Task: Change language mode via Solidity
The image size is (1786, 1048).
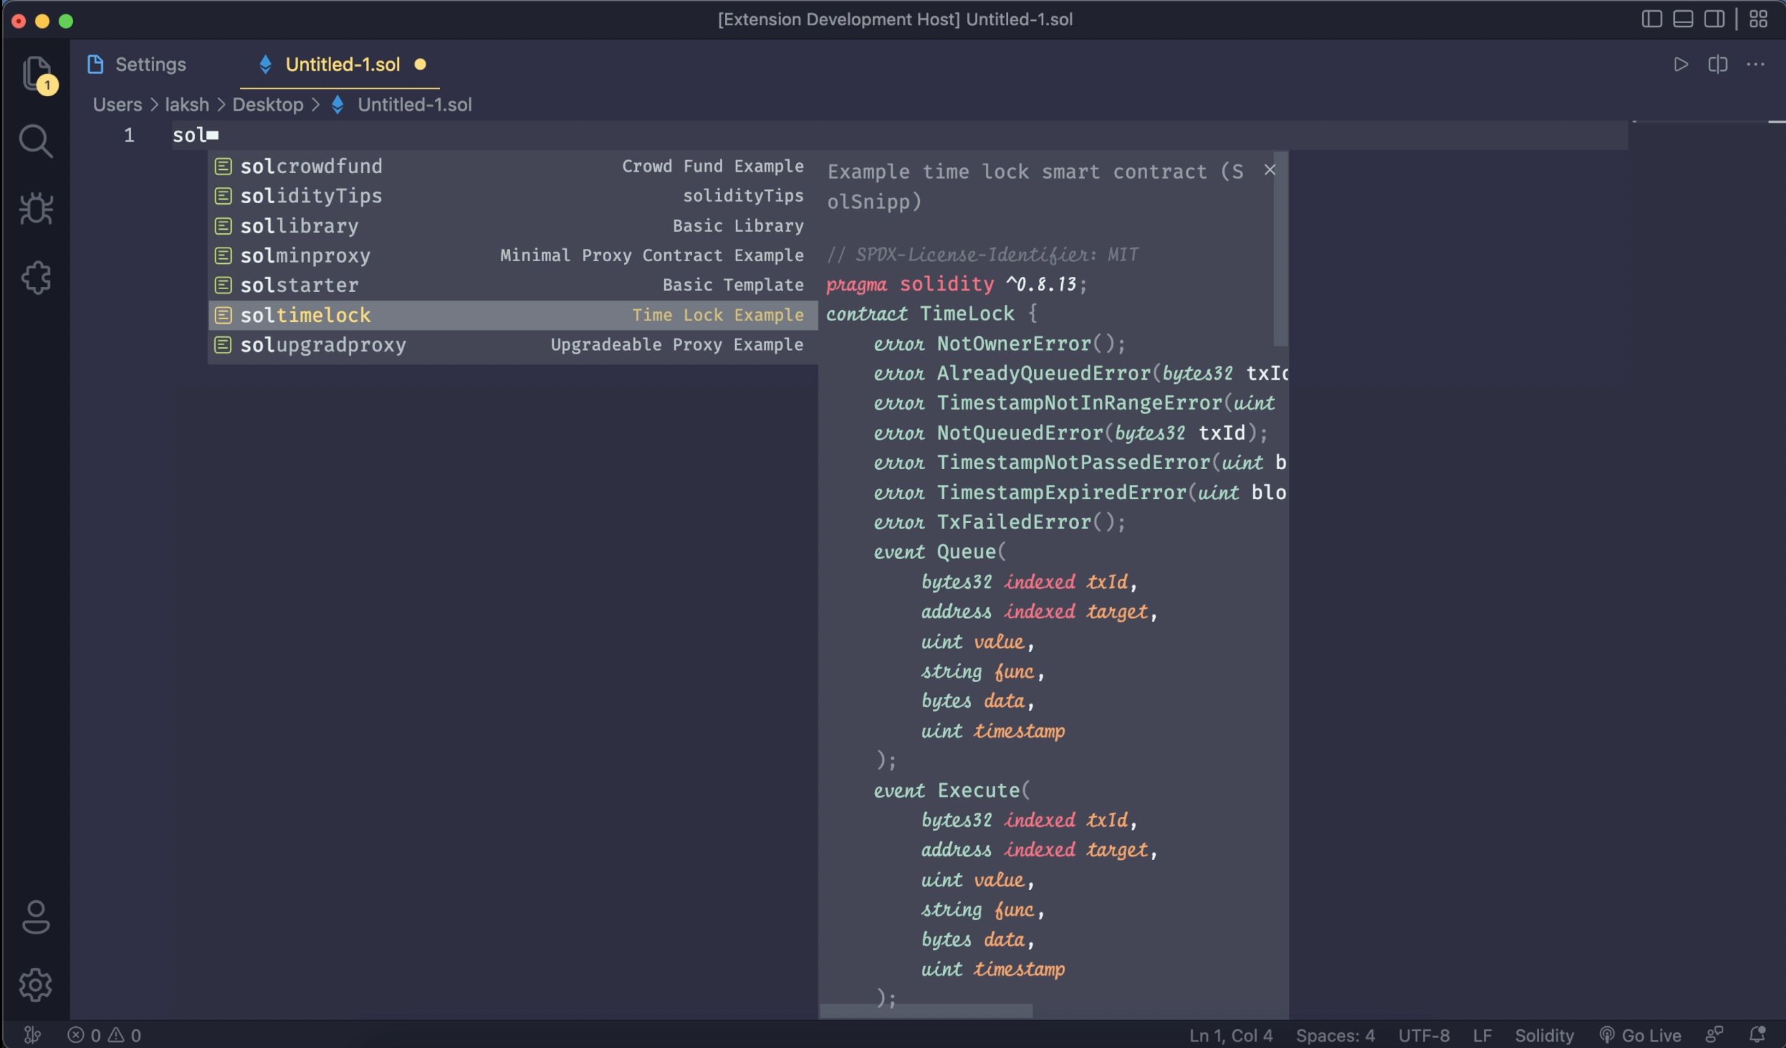Action: [1544, 1035]
